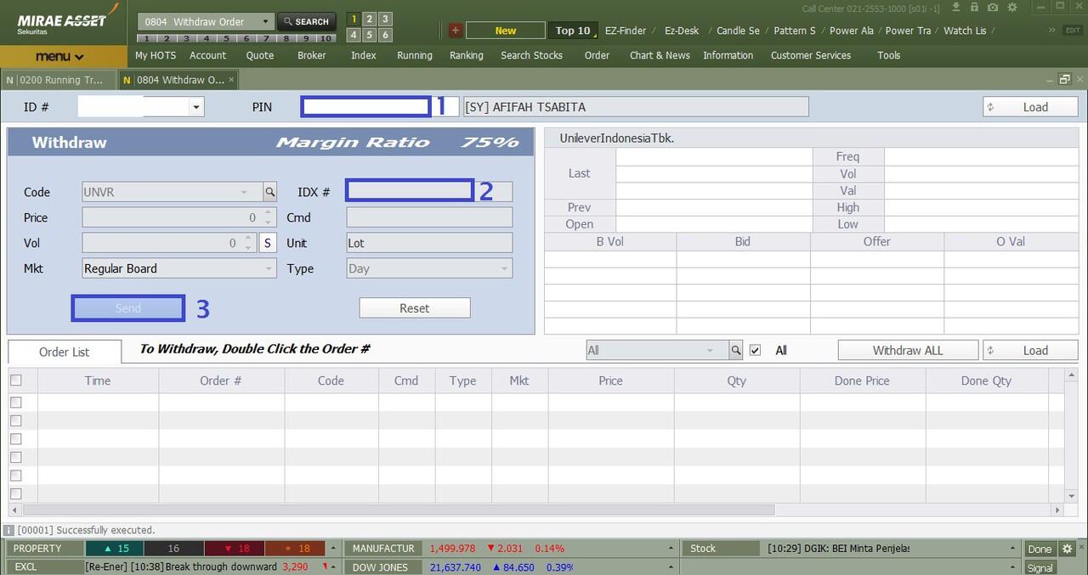Open the Type Day dropdown
1088x575 pixels.
click(505, 268)
